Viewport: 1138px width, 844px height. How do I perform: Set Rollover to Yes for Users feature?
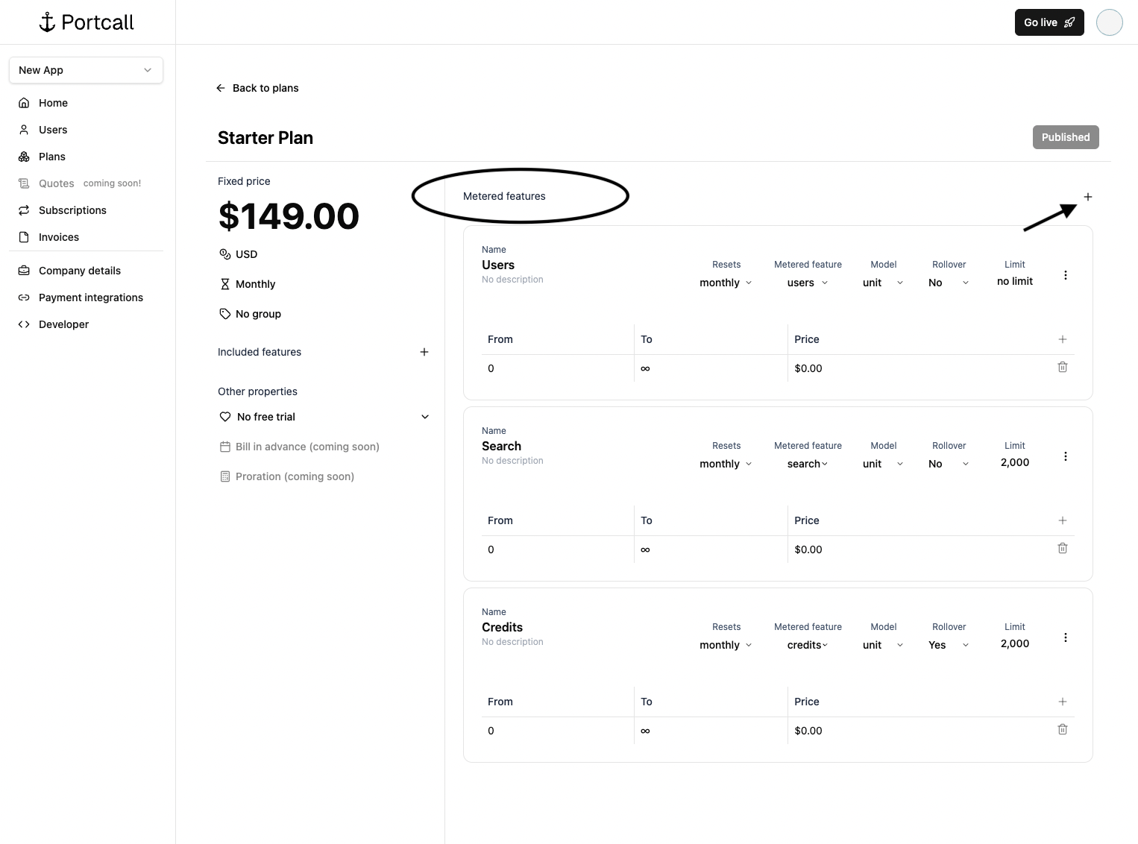(947, 283)
